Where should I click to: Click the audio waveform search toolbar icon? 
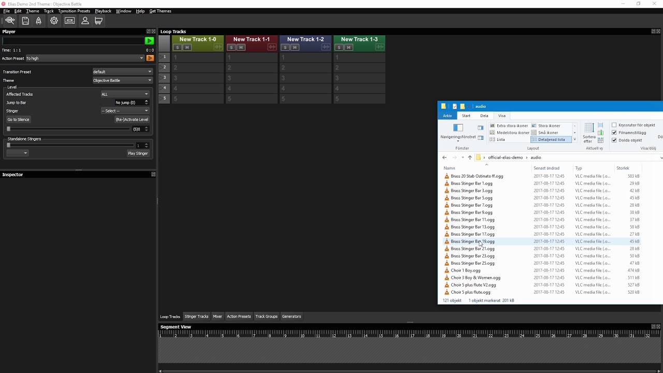(x=10, y=21)
